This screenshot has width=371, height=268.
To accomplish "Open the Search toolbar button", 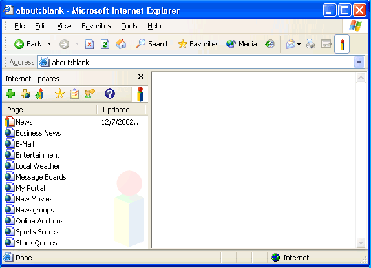I will click(153, 44).
